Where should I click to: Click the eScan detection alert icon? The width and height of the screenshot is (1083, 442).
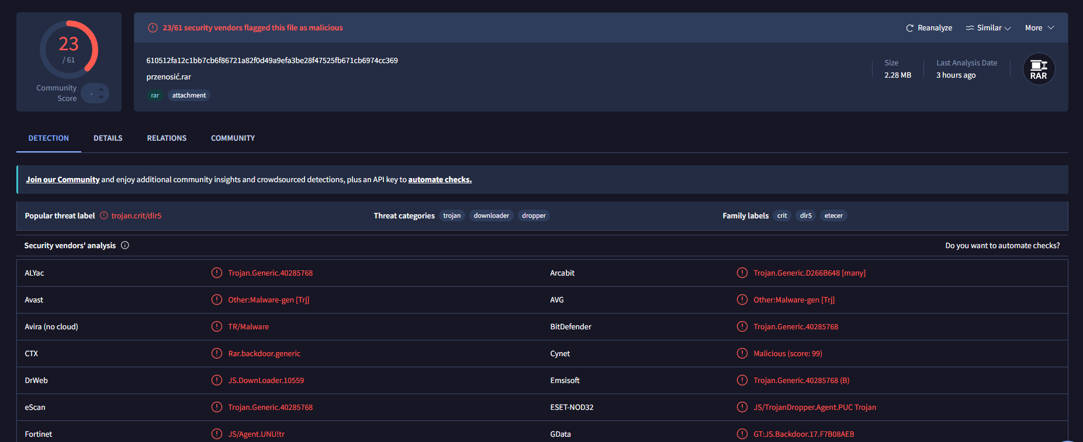(x=217, y=407)
